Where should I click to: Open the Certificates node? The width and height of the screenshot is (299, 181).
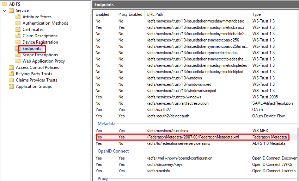tap(33, 30)
